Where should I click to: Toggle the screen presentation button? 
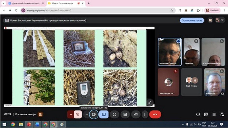pyautogui.click(x=104, y=114)
